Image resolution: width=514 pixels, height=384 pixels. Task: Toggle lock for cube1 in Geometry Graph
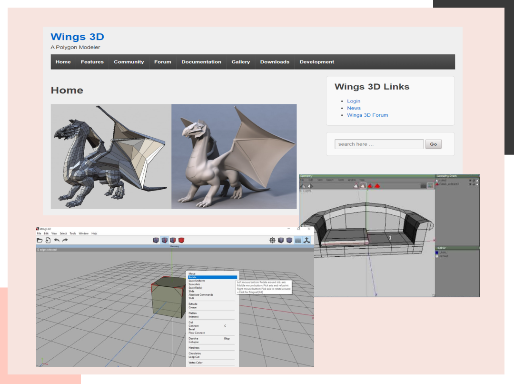pos(474,181)
